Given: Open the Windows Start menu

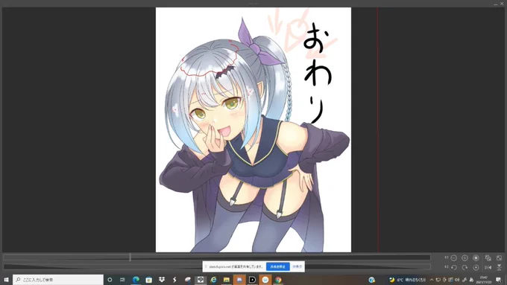Looking at the screenshot, I should [6, 280].
